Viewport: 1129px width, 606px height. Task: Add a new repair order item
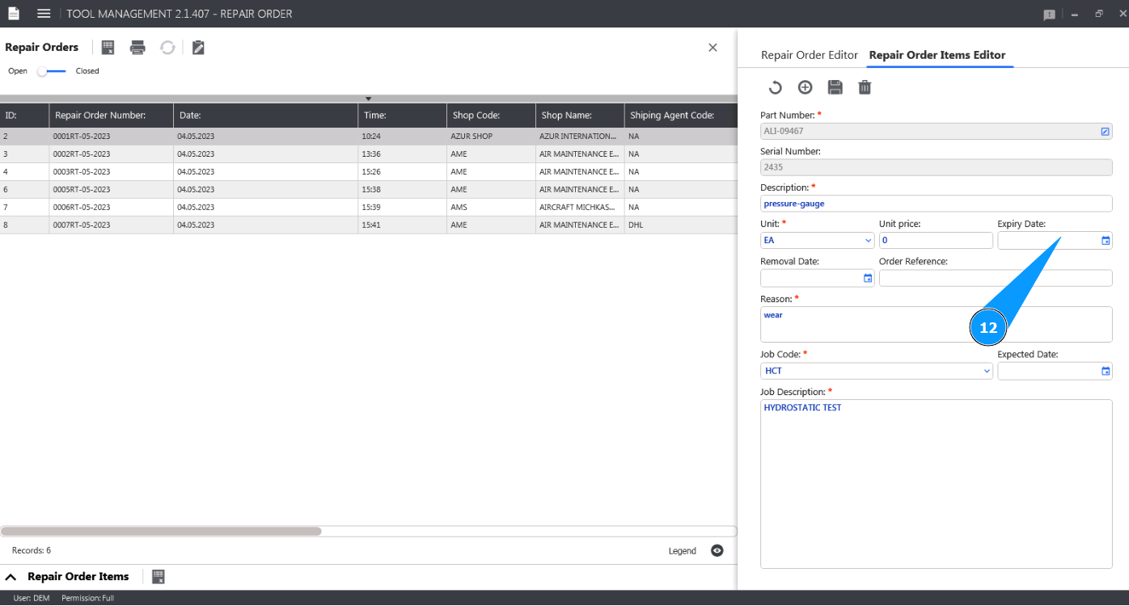[x=805, y=88]
